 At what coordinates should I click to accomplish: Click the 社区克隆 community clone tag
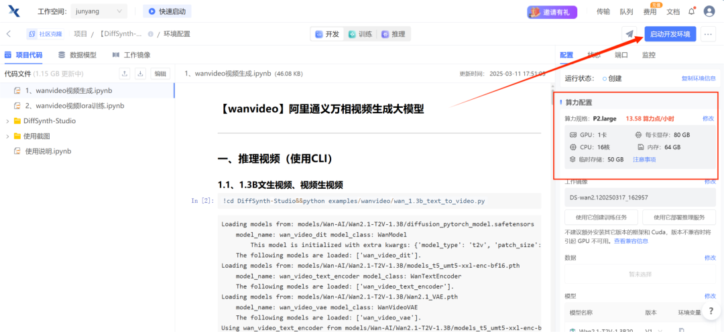47,33
